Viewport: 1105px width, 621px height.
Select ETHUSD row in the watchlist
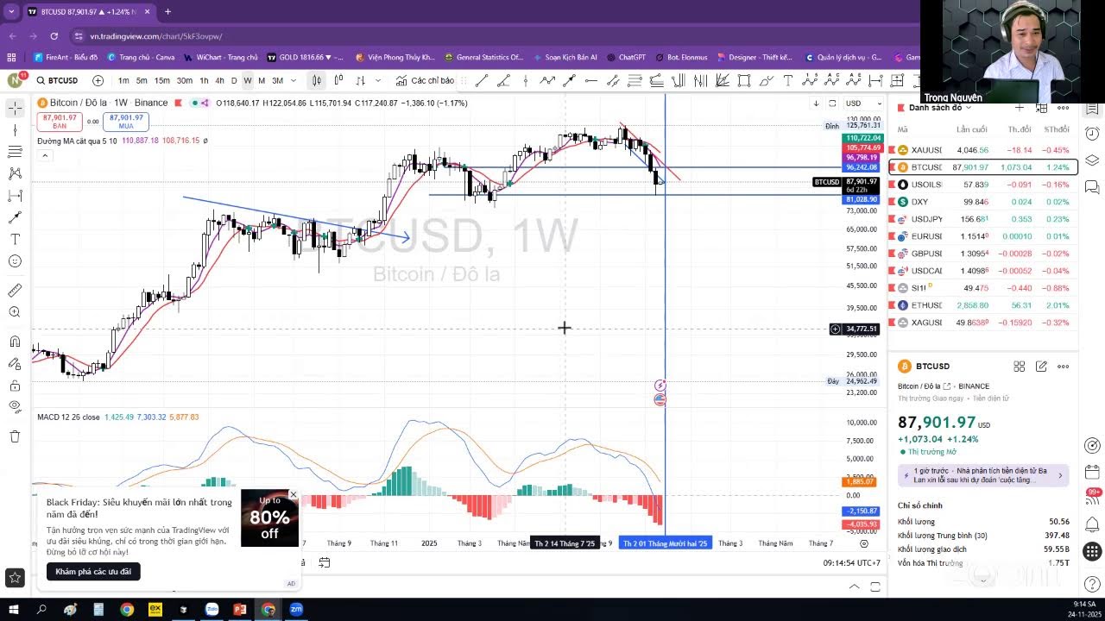point(983,305)
